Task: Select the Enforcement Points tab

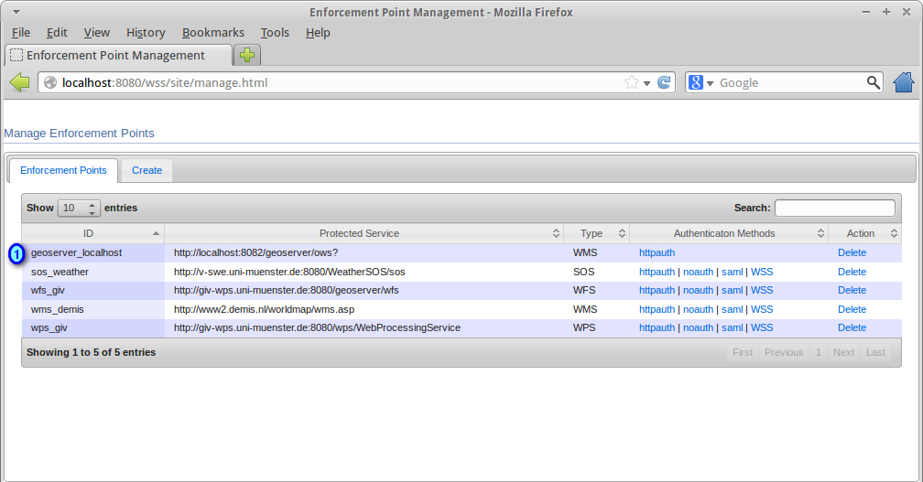Action: 63,170
